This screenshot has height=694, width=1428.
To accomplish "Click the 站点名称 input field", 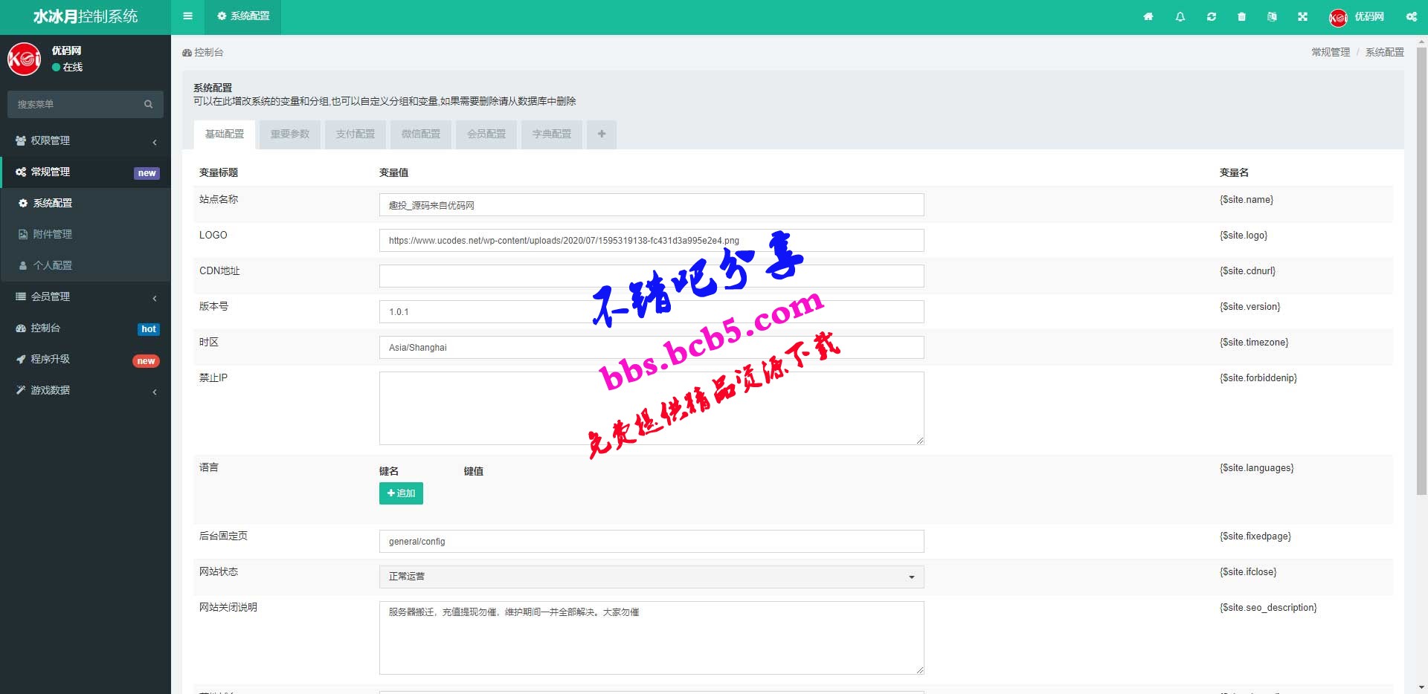I will point(652,205).
